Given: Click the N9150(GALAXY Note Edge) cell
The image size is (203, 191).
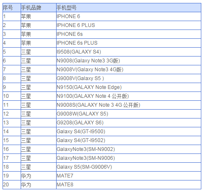Looking at the screenshot, I should [129, 87].
